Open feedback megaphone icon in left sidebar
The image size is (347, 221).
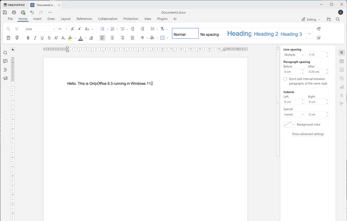(x=5, y=79)
